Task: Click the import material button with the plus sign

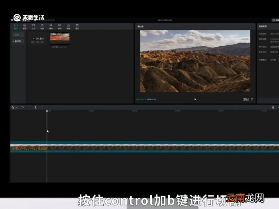Action: pyautogui.click(x=38, y=39)
